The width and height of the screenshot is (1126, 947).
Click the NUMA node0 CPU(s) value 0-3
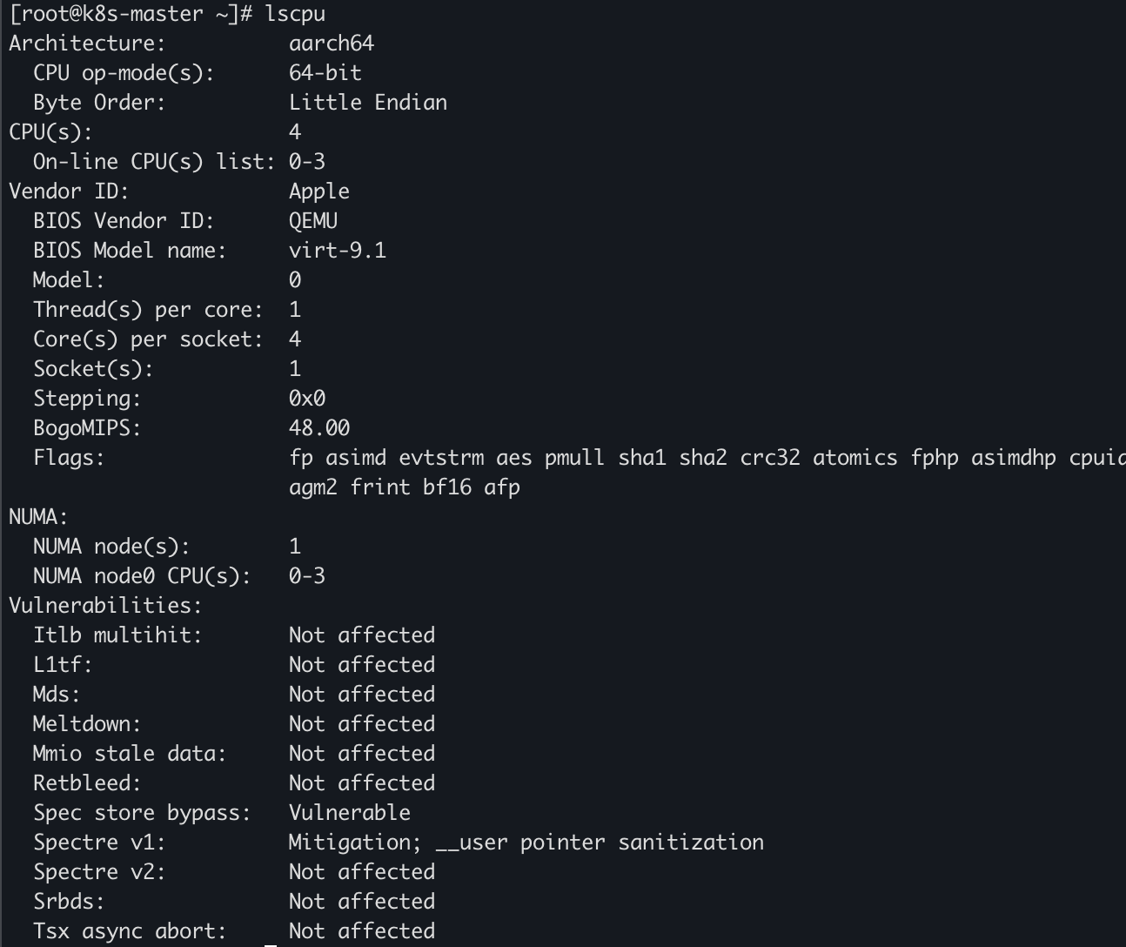tap(307, 576)
